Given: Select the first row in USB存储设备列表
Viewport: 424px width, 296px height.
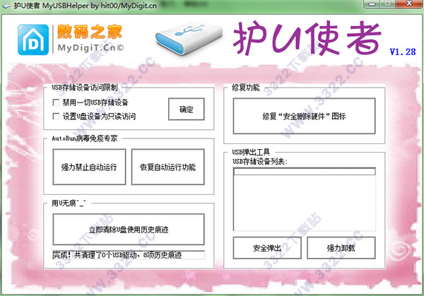Looking at the screenshot, I should click(x=304, y=172).
